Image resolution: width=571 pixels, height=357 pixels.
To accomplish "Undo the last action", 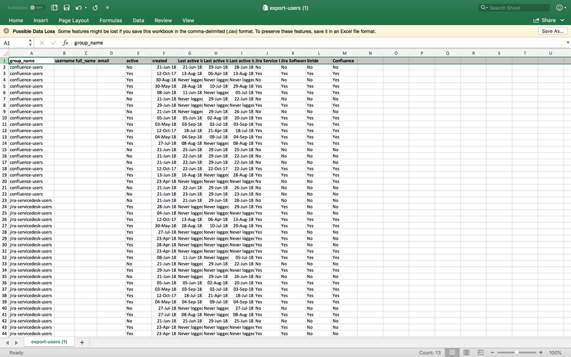I will [78, 7].
